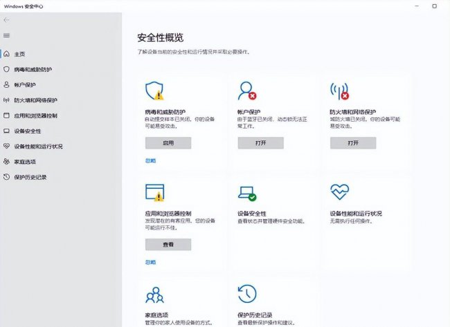Click the laptop icon beside 设备安全性 in sidebar
450x327 pixels.
point(6,131)
